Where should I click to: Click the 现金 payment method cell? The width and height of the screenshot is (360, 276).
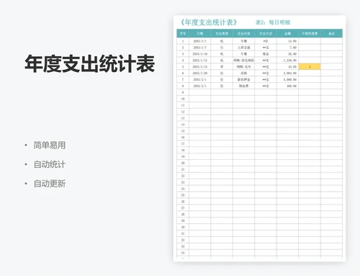tap(266, 54)
